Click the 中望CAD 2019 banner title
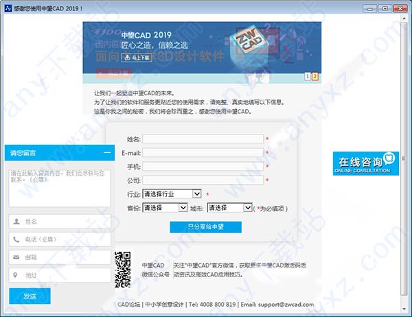Image resolution: width=412 pixels, height=317 pixels. 146,35
